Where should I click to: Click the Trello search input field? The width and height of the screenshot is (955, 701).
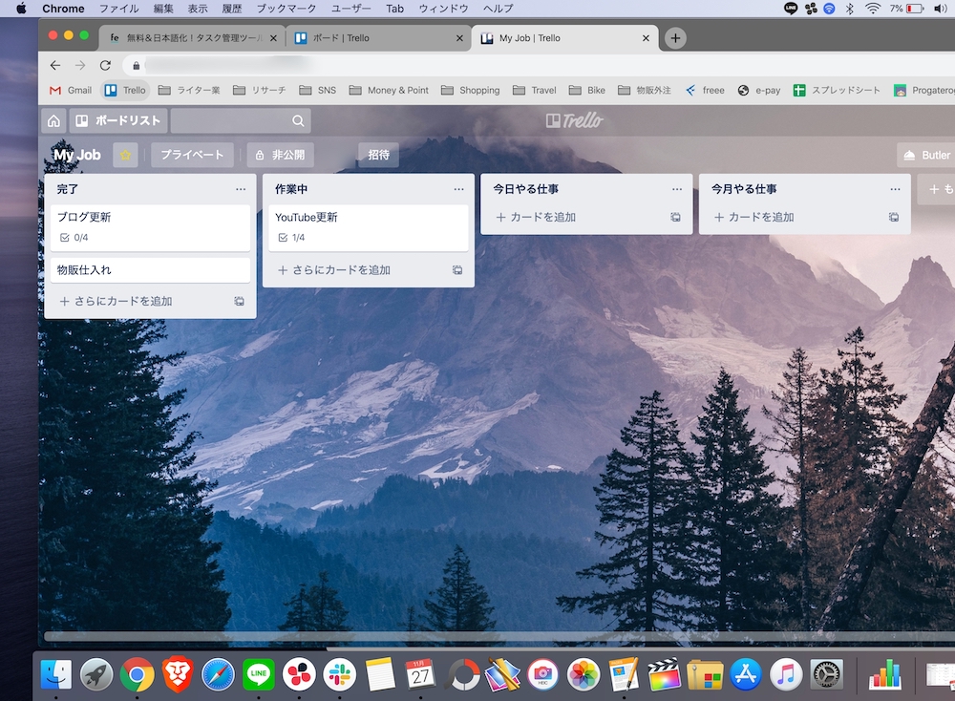point(241,120)
